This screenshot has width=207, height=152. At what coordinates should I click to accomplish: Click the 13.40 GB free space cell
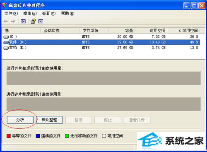(x=158, y=42)
